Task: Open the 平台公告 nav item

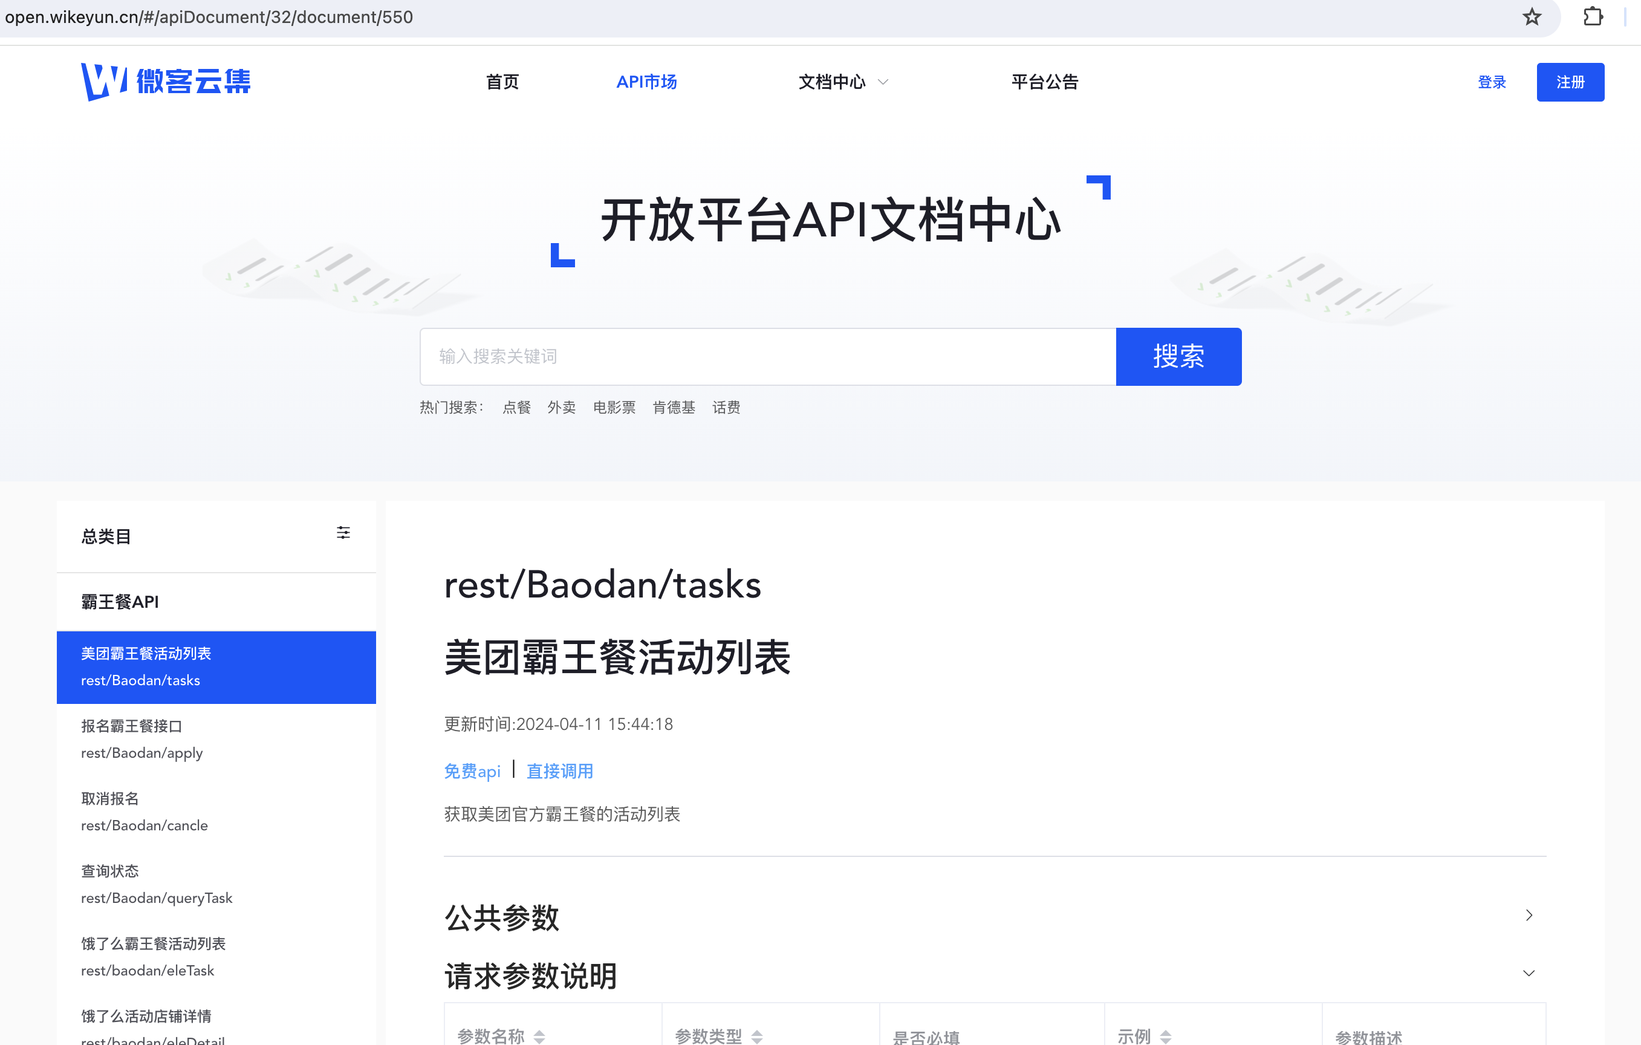Action: [x=1045, y=82]
